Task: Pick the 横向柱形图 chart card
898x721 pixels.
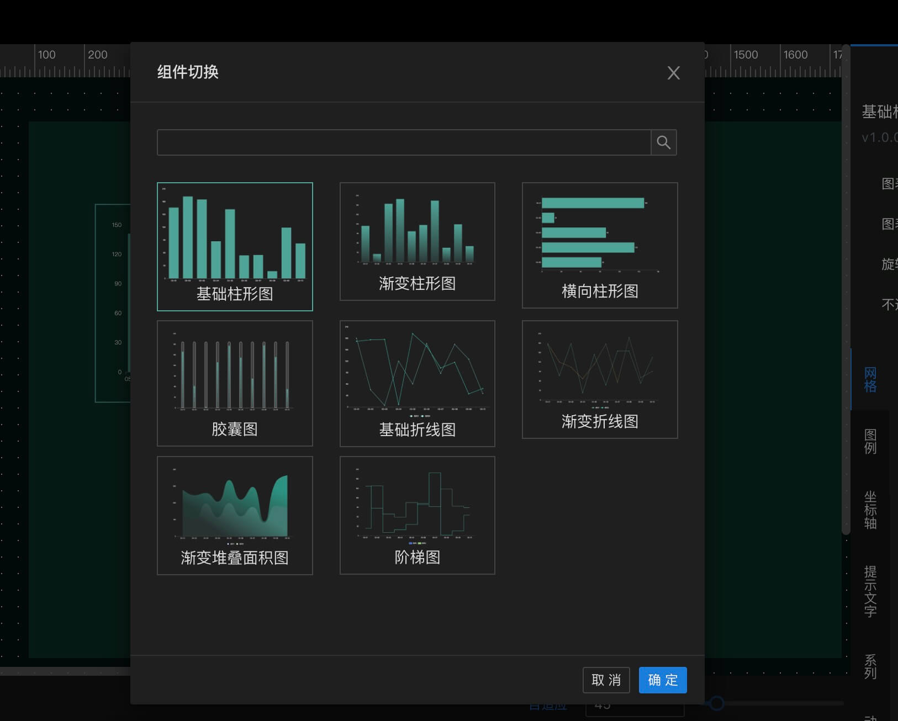Action: click(600, 245)
